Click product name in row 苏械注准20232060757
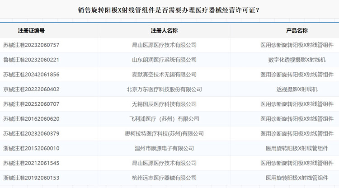Viewport: 339px width, 188px height. click(x=297, y=45)
